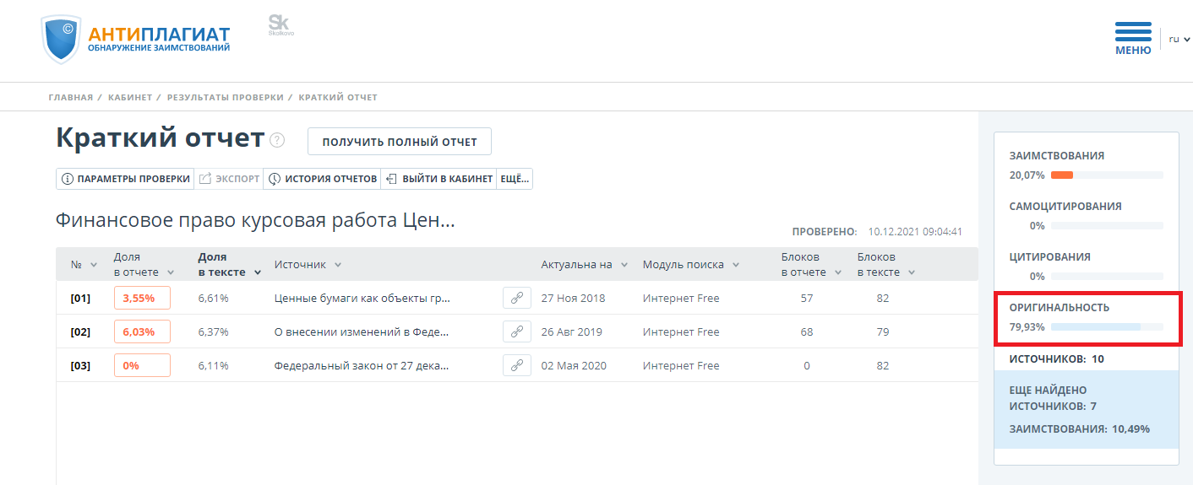This screenshot has height=485, width=1193.
Task: Open link icon for source row 02
Action: [517, 332]
